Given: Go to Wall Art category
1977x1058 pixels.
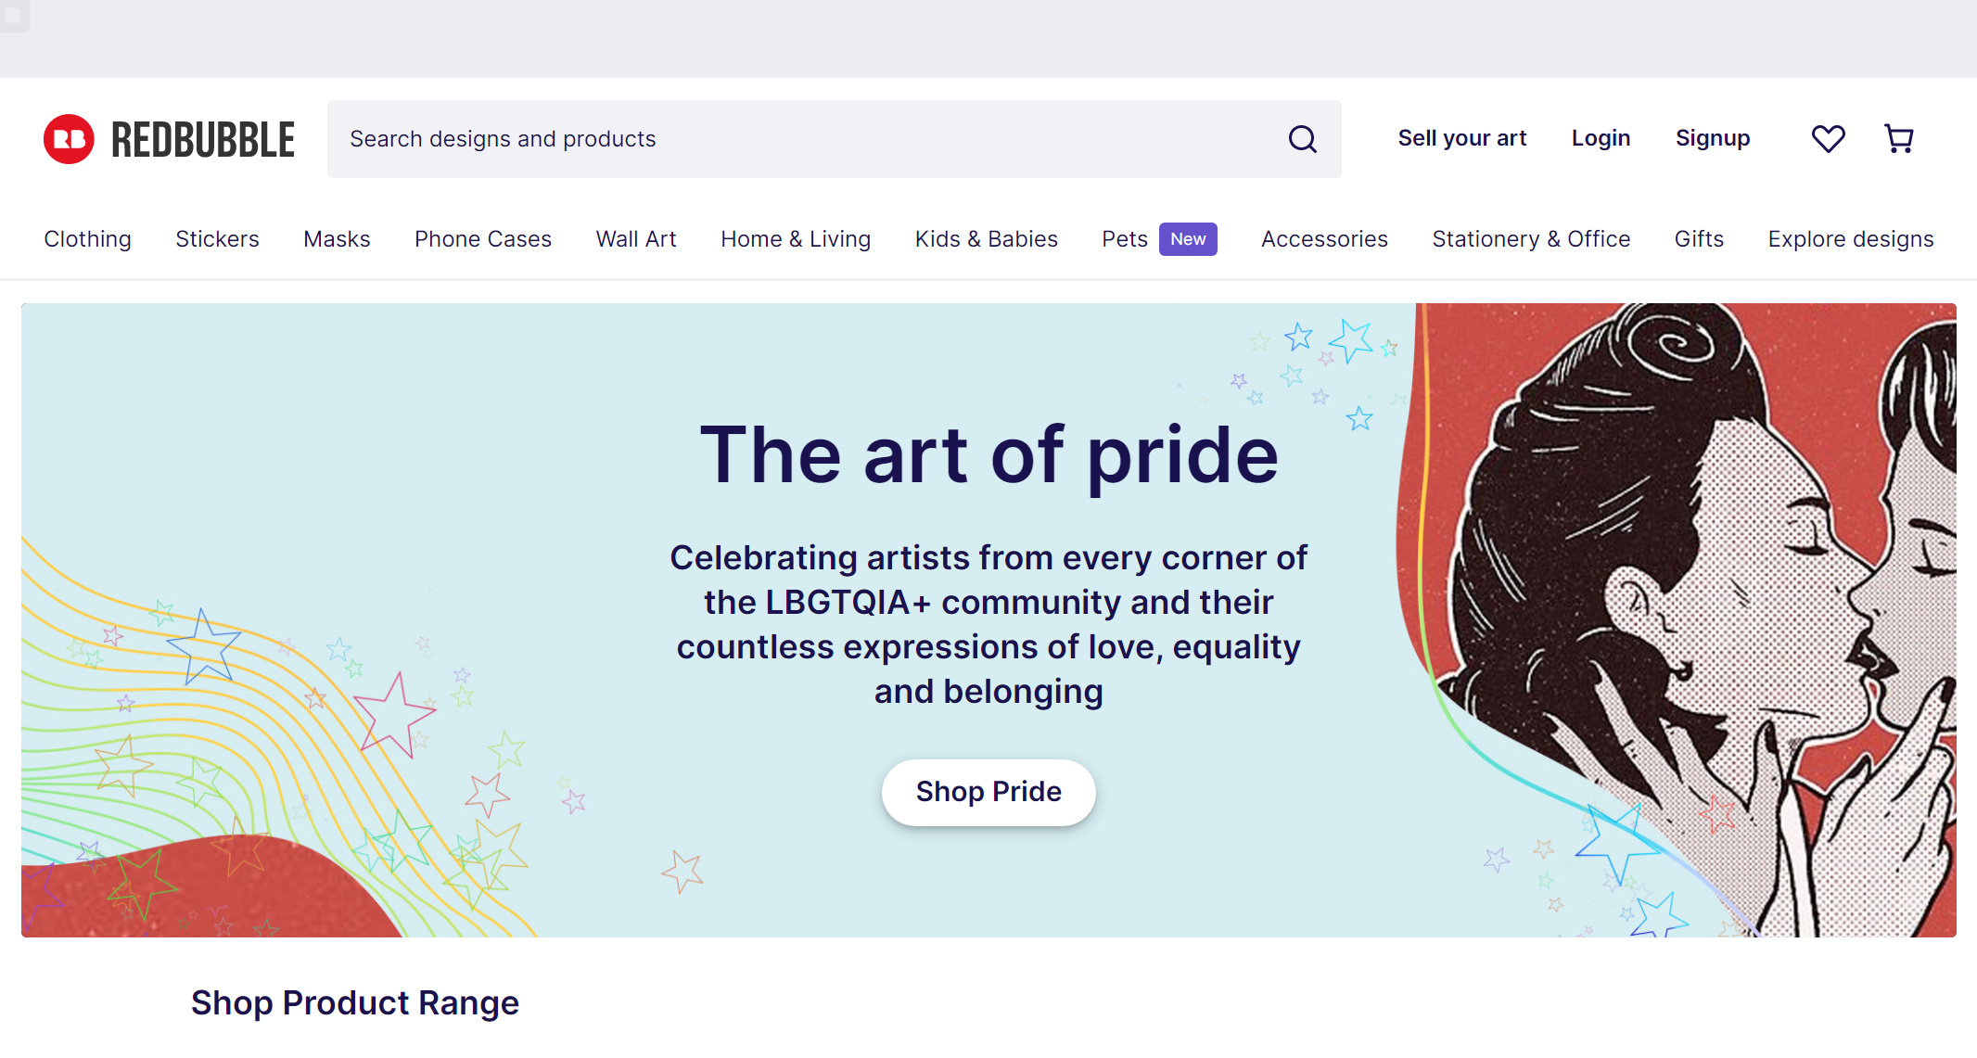Looking at the screenshot, I should 636,239.
